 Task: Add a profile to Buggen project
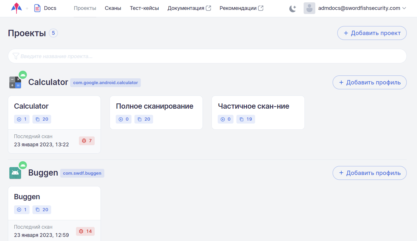click(370, 173)
